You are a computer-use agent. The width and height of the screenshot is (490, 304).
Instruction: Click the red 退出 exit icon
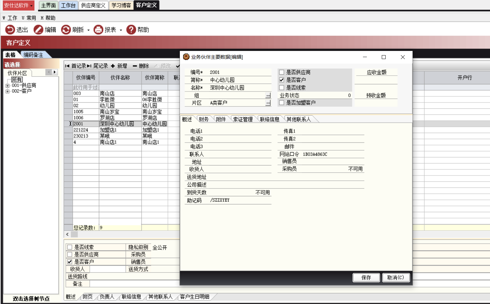tap(10, 30)
